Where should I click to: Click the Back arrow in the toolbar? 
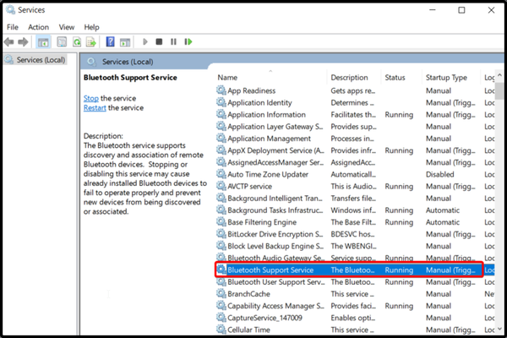(x=10, y=41)
